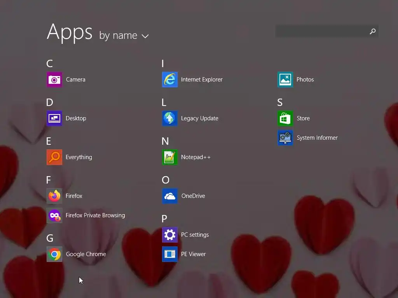Click the 'Desktop' label text
Viewport: 398px width, 298px height.
(76, 118)
